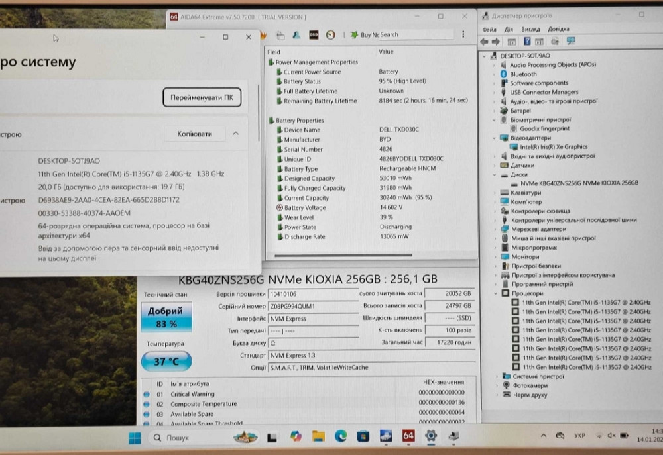Open File Explorer from the taskbar
The width and height of the screenshot is (663, 455).
318,436
